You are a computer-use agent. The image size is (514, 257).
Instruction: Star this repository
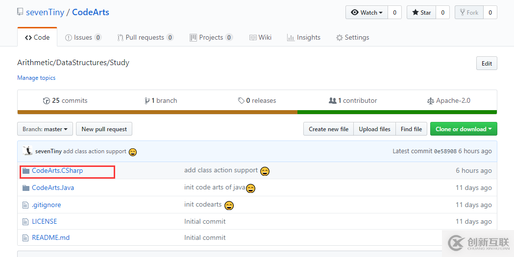421,12
